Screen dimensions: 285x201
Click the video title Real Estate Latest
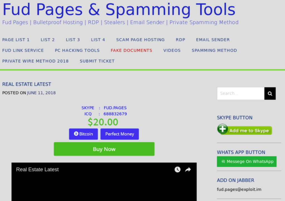(x=38, y=169)
